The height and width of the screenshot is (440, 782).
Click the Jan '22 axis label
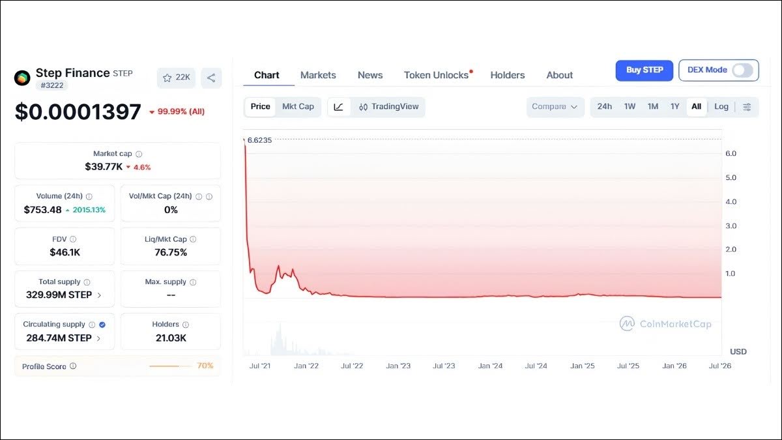(x=306, y=366)
